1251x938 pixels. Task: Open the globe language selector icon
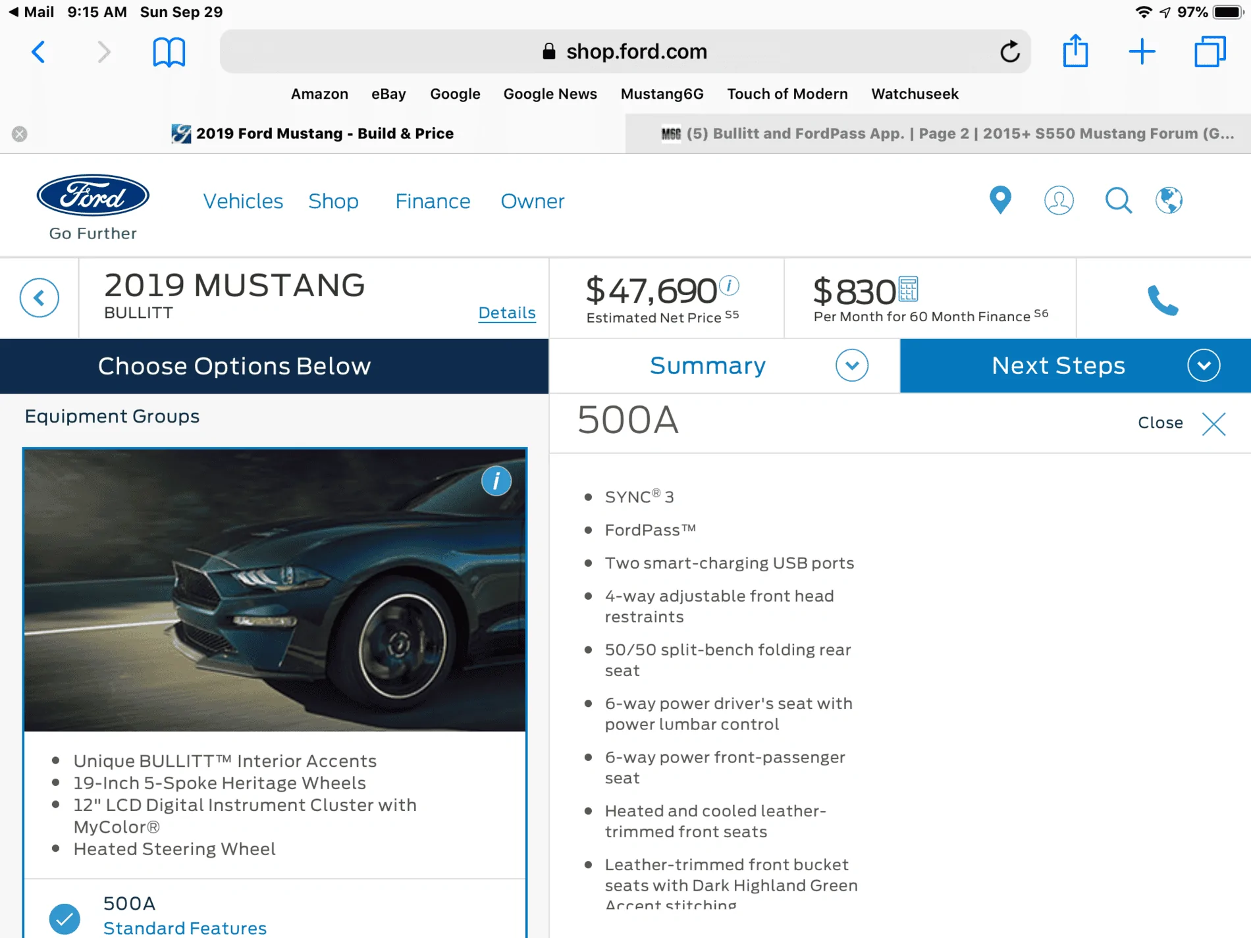pyautogui.click(x=1169, y=200)
